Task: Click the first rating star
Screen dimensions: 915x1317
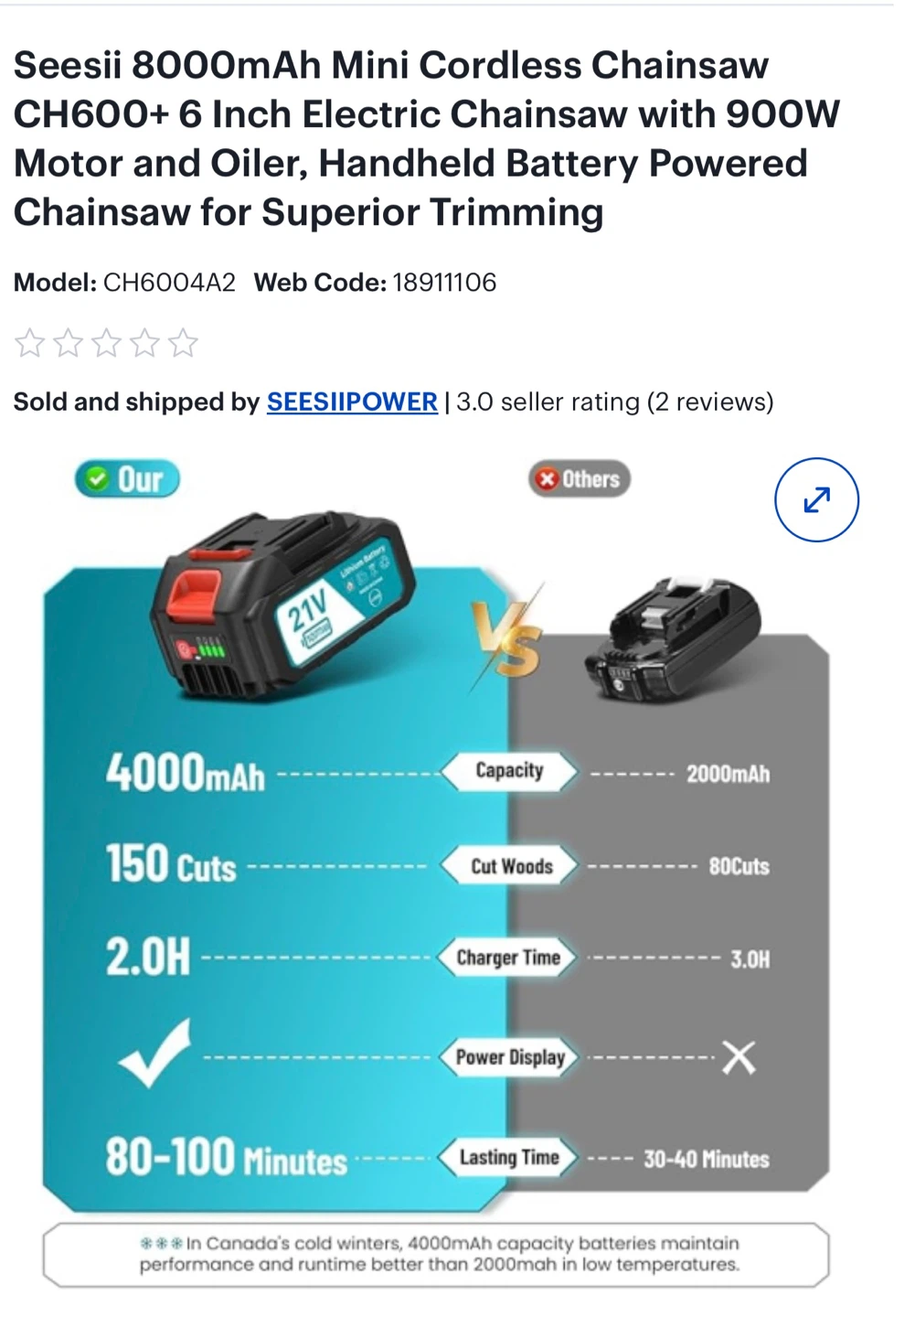Action: 30,343
